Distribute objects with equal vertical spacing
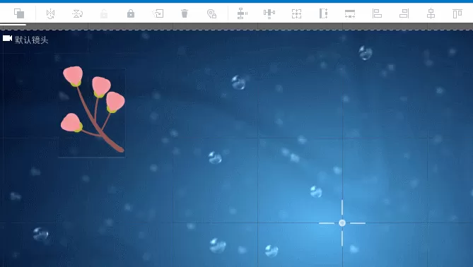 [242, 13]
